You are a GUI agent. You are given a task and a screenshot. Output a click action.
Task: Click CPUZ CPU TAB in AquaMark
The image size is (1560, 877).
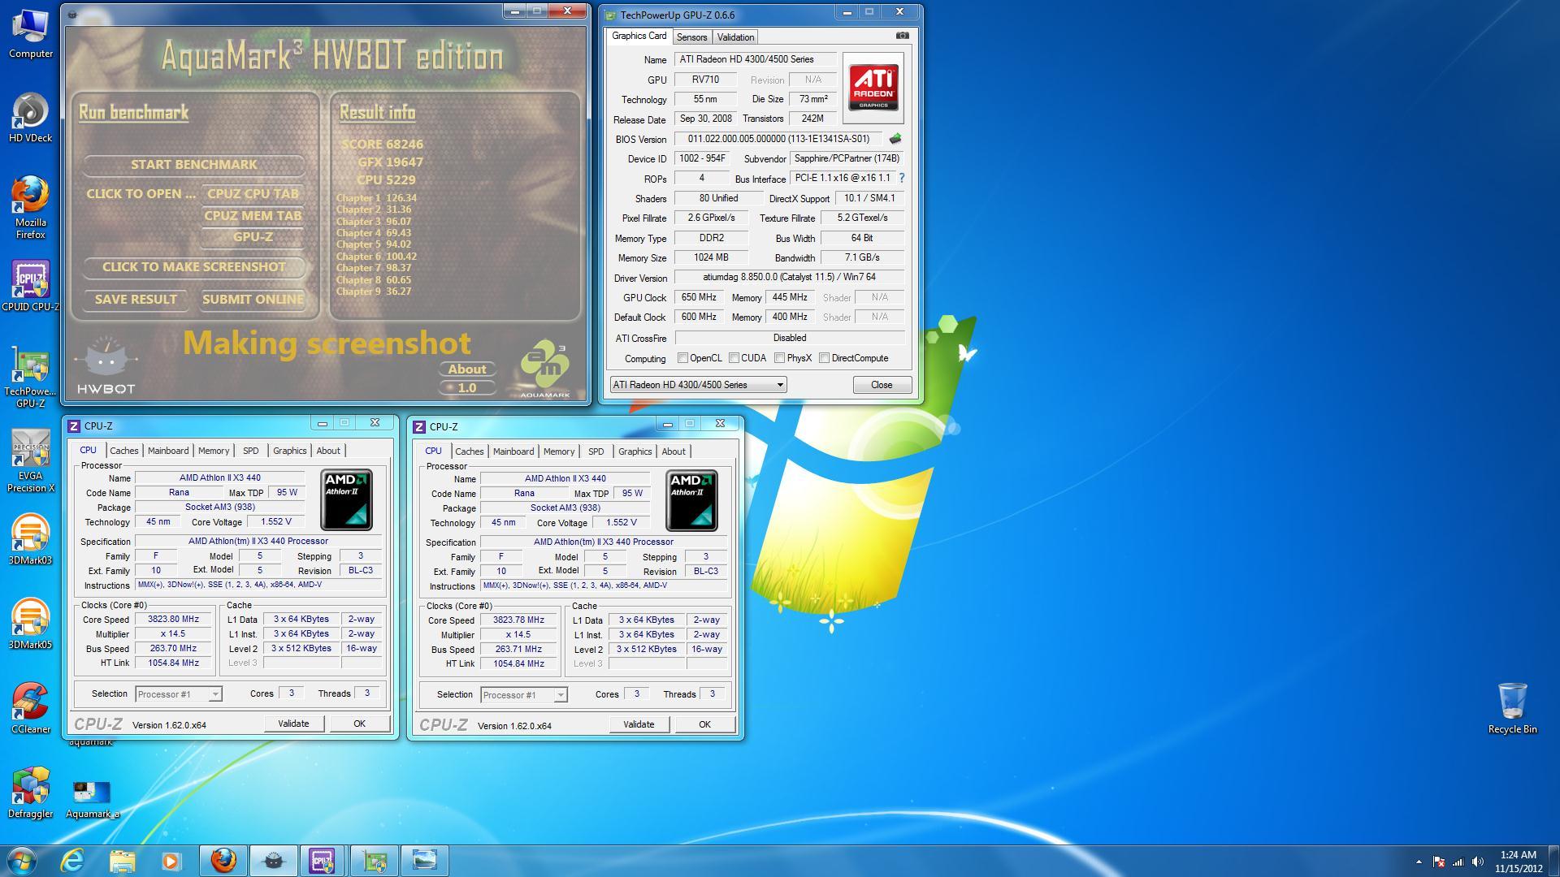(253, 194)
